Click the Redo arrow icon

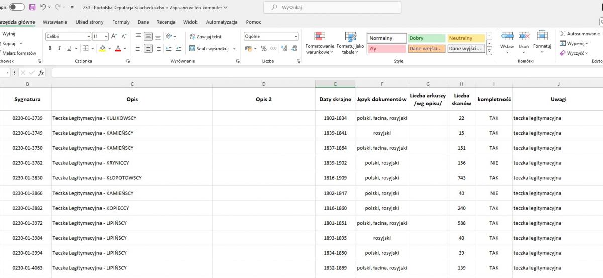(58, 7)
